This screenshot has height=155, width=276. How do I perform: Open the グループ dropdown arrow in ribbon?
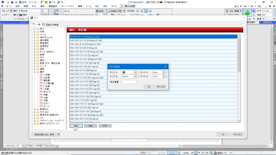click(x=11, y=11)
